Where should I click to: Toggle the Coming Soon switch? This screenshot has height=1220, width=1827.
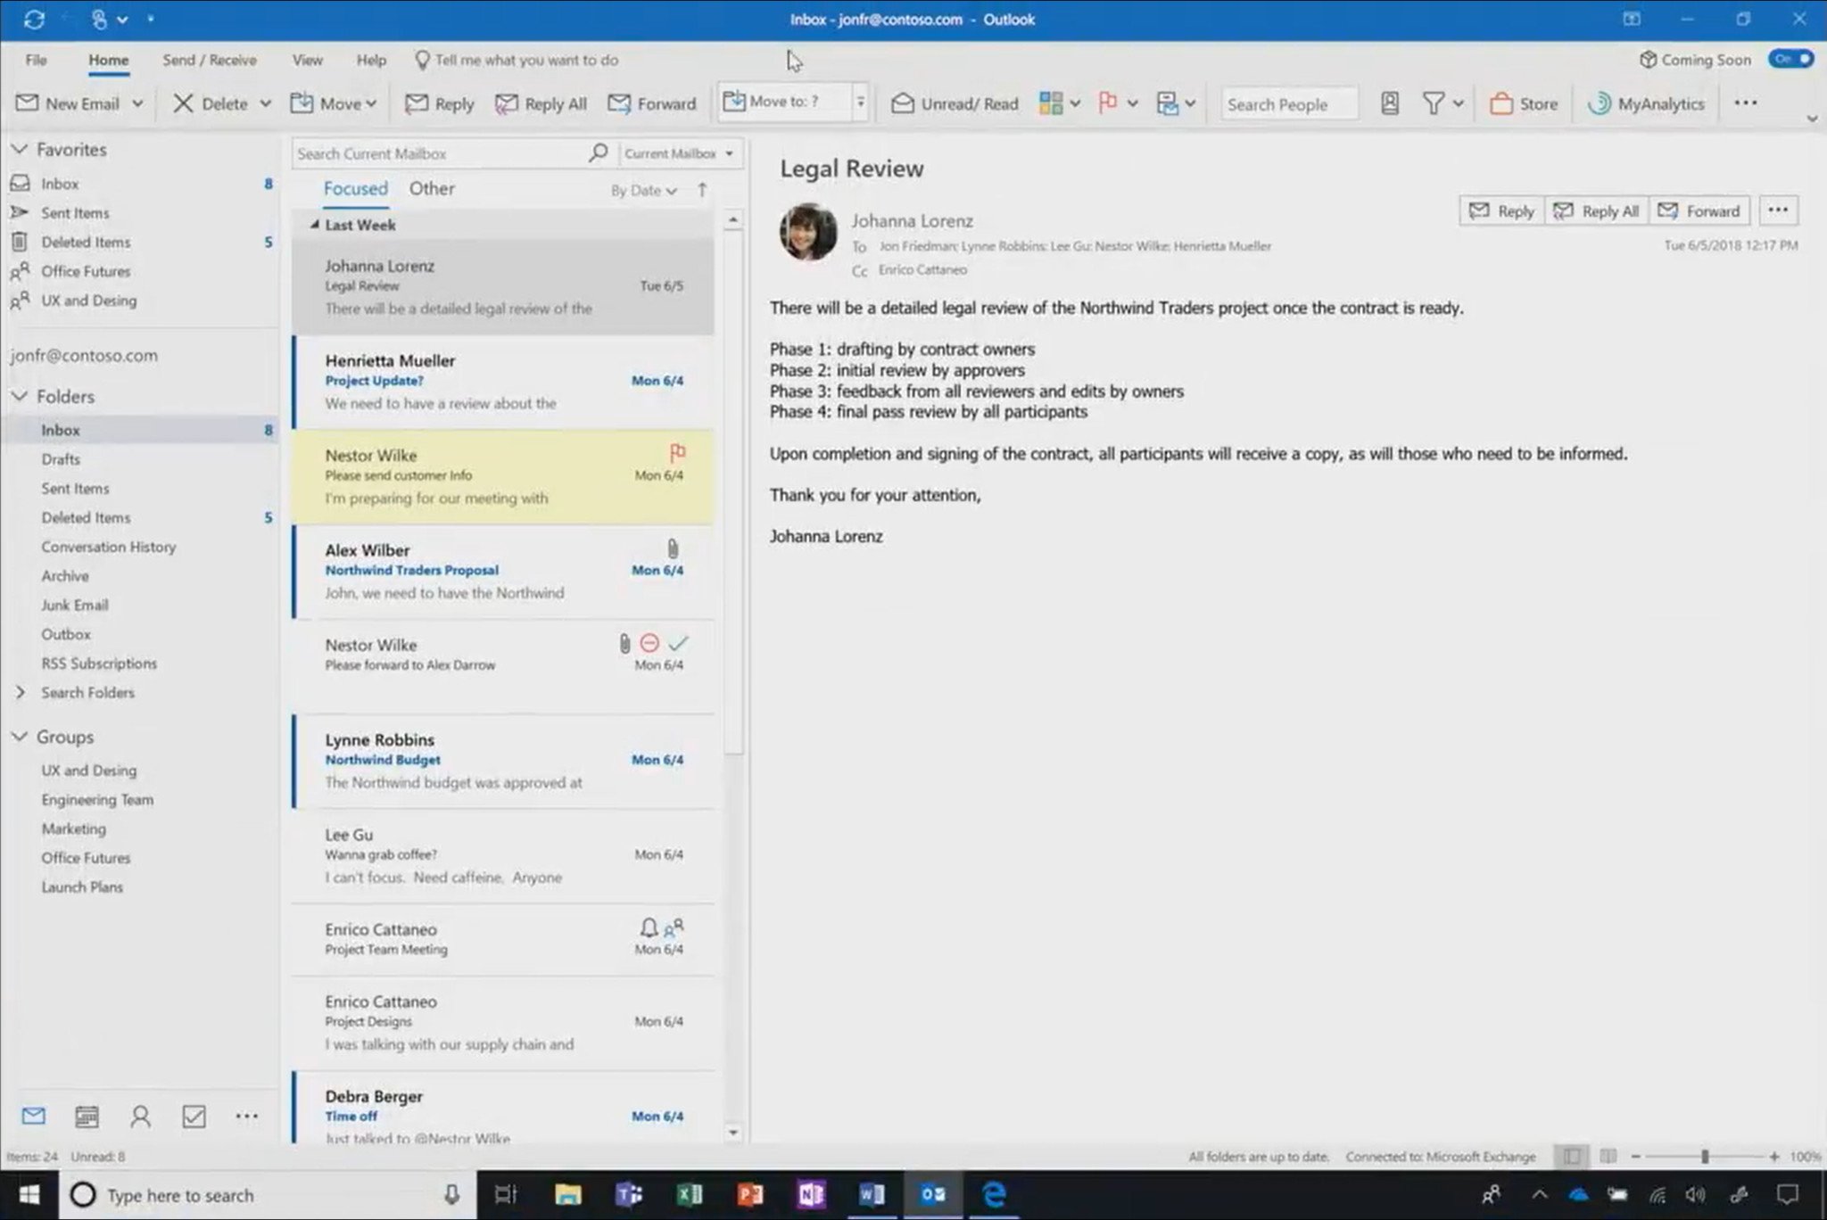[1789, 59]
